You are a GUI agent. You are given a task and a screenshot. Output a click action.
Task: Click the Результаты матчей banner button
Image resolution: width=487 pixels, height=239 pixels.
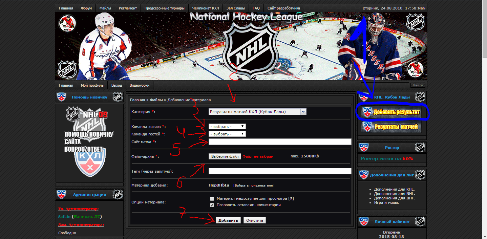pos(391,127)
